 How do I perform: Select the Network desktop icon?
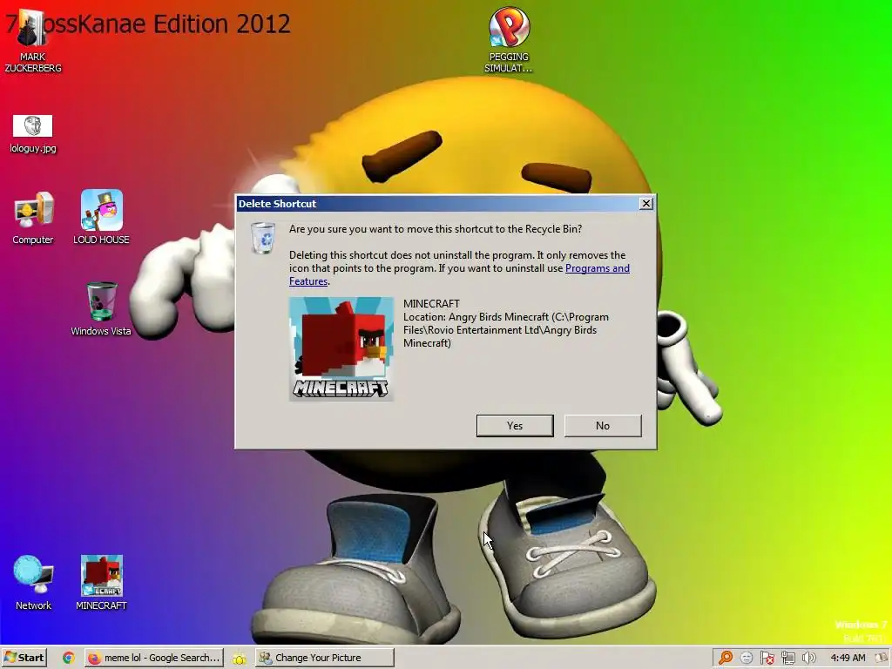point(33,583)
